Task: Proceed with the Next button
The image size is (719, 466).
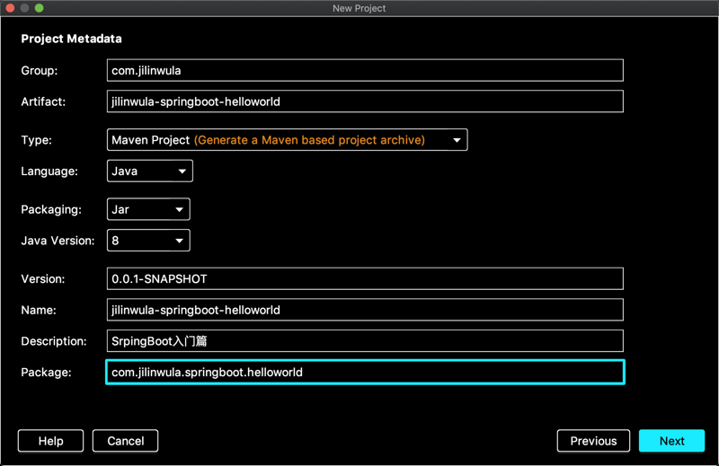Action: 671,441
